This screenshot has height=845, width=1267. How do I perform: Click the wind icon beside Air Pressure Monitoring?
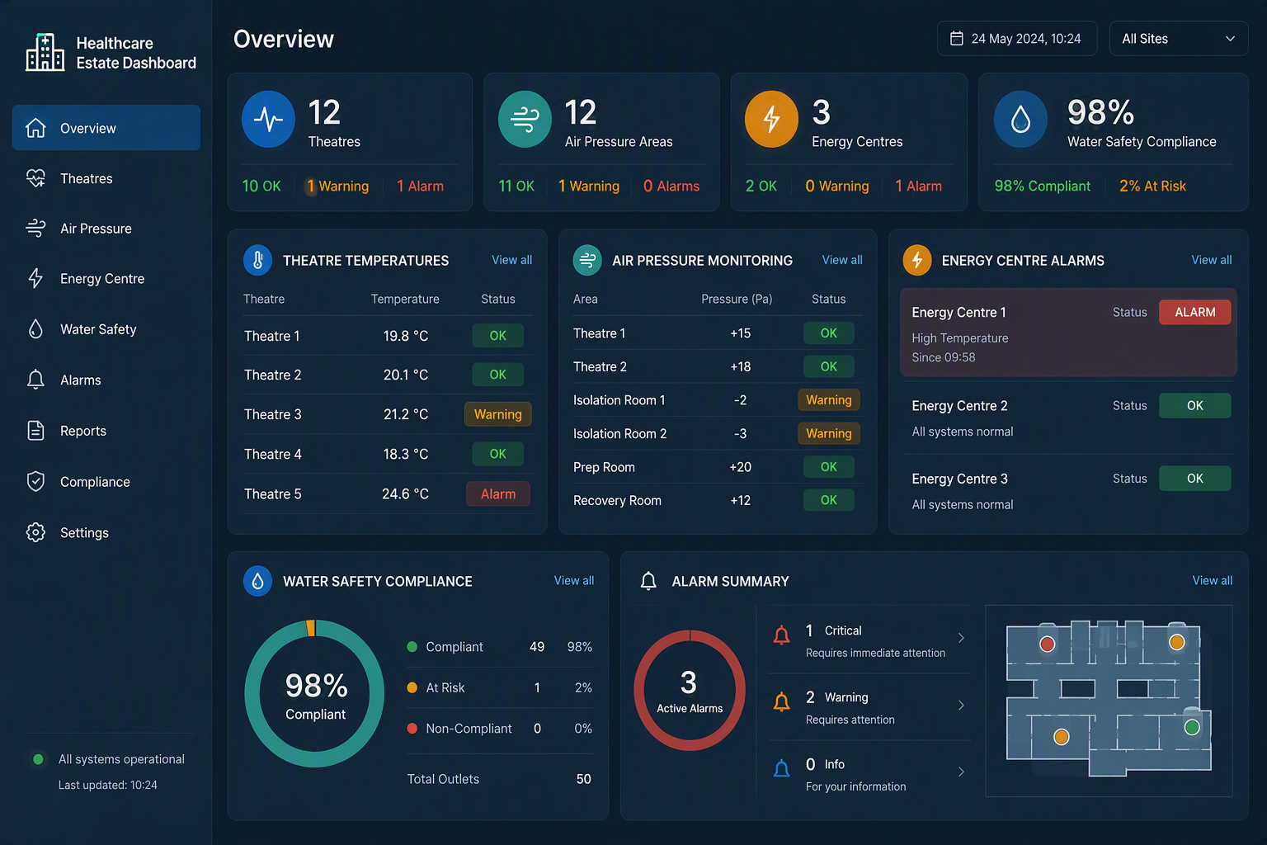point(587,260)
